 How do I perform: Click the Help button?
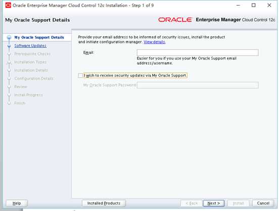pos(17,203)
